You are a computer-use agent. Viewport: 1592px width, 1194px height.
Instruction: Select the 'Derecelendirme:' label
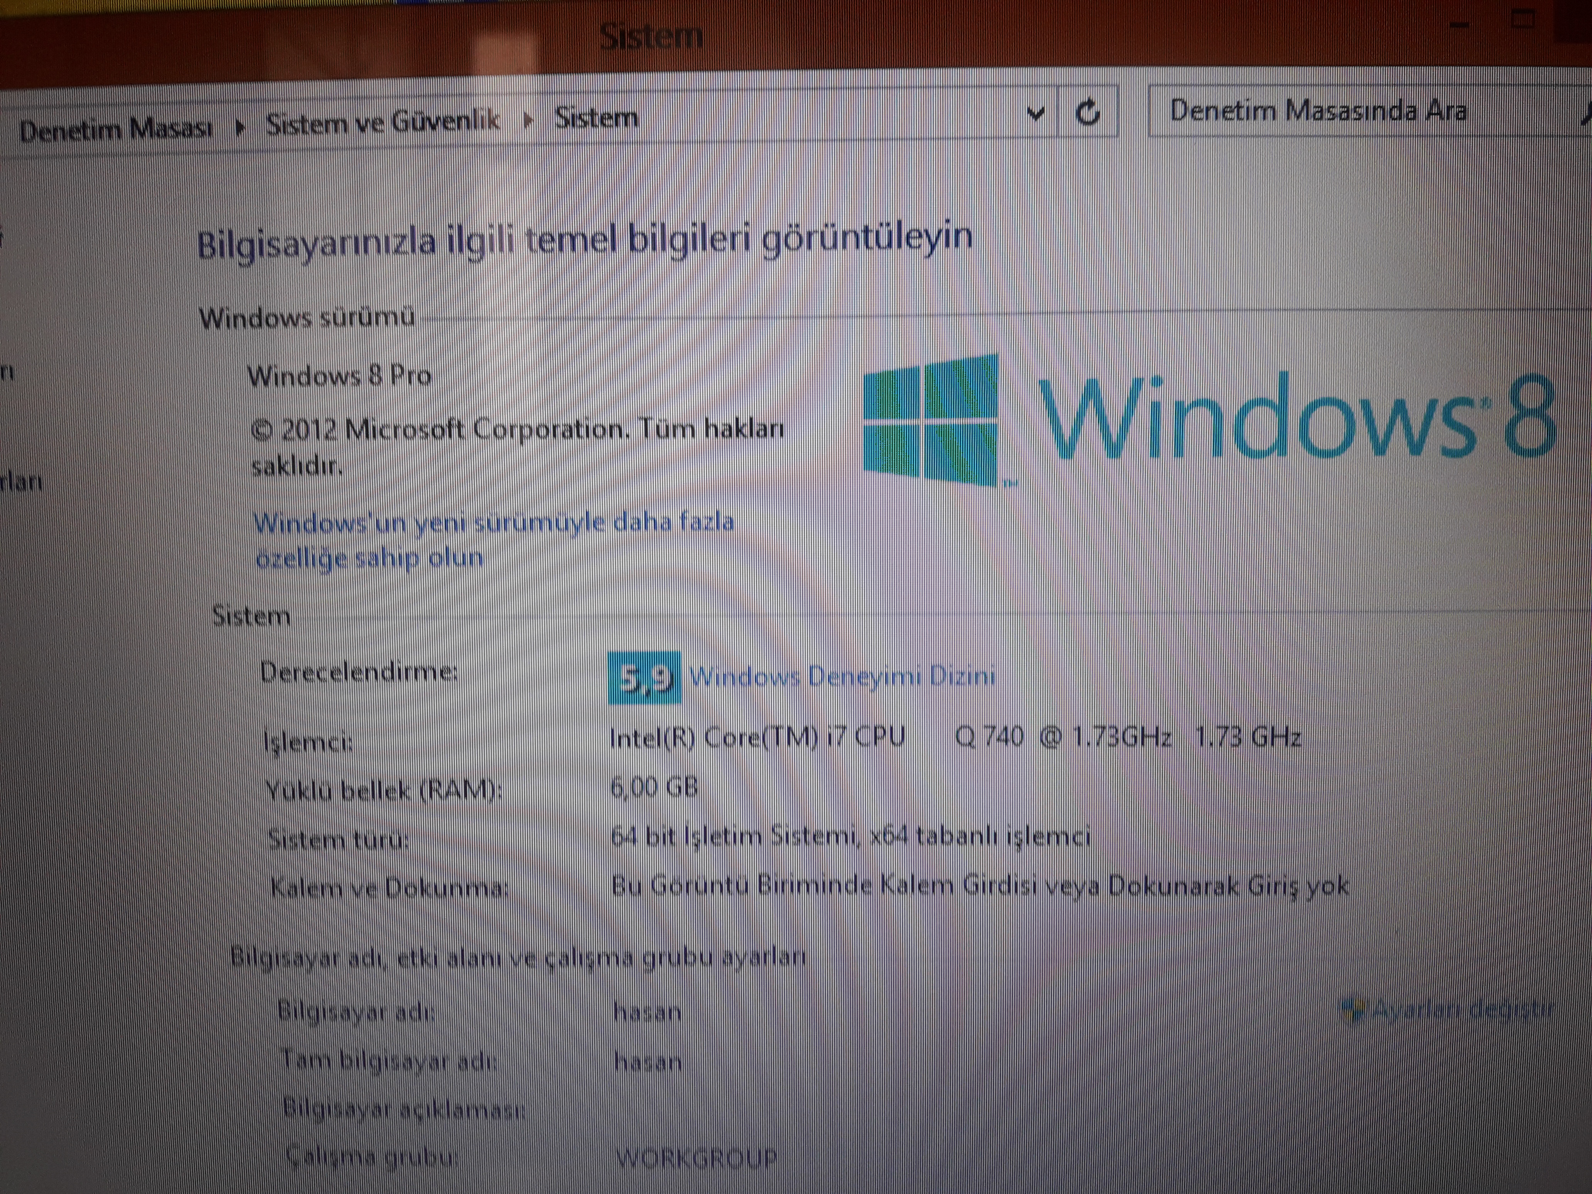click(x=359, y=672)
